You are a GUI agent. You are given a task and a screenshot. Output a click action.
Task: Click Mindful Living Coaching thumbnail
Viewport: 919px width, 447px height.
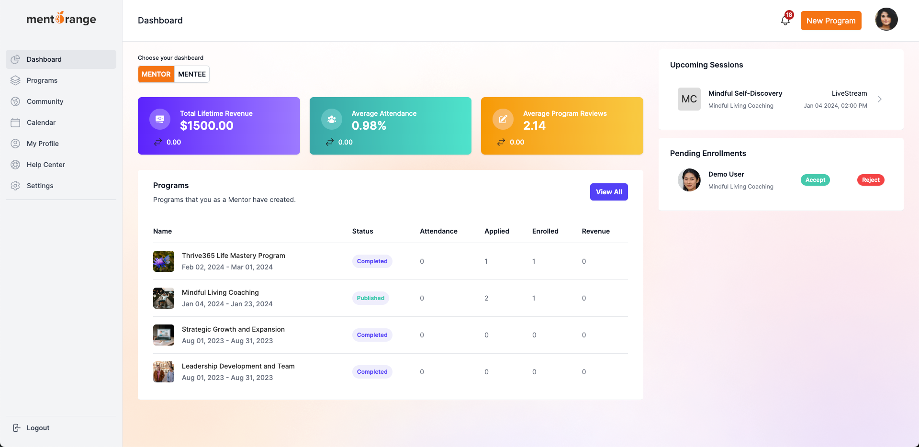click(x=164, y=298)
